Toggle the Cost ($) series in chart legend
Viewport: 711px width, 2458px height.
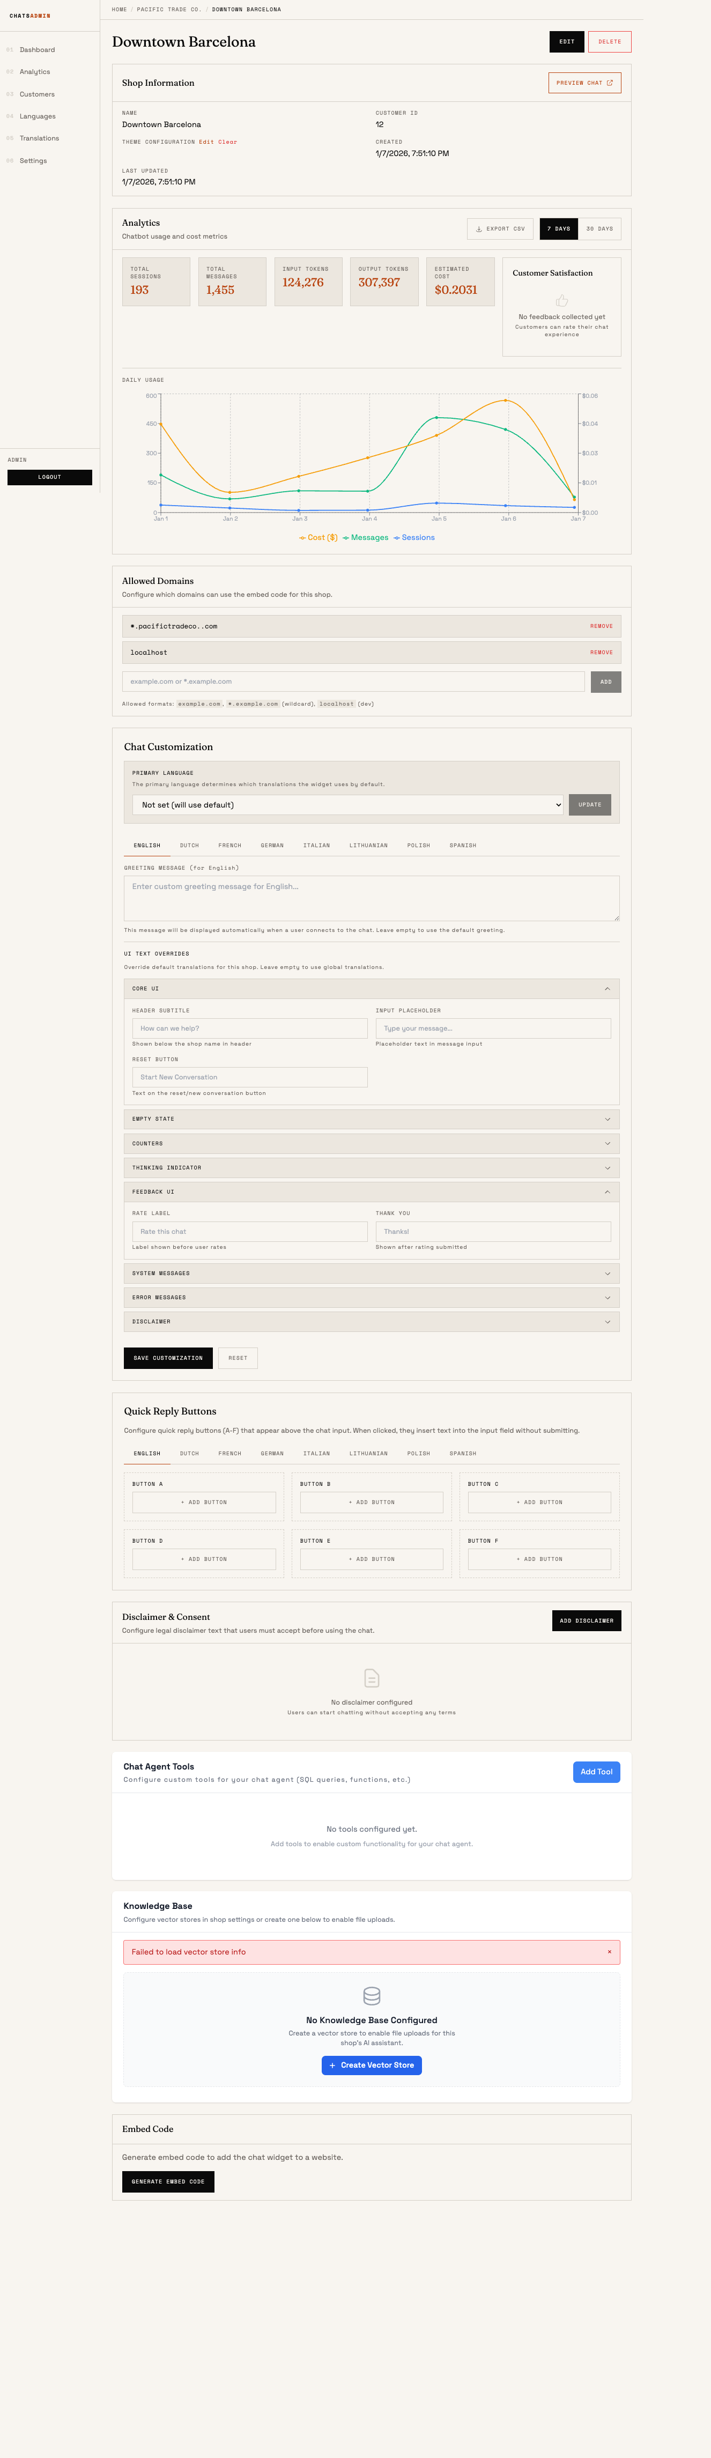pyautogui.click(x=318, y=538)
